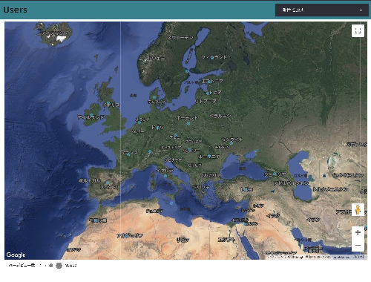Click the Users heading
This screenshot has width=371, height=282.
[15, 10]
